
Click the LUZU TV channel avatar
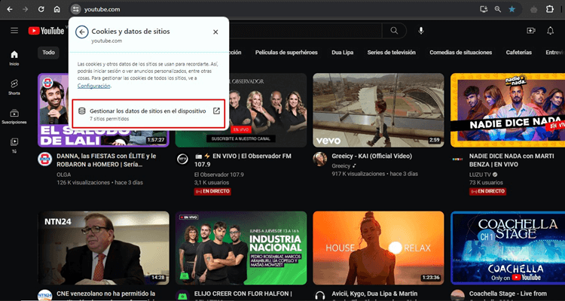pyautogui.click(x=457, y=159)
